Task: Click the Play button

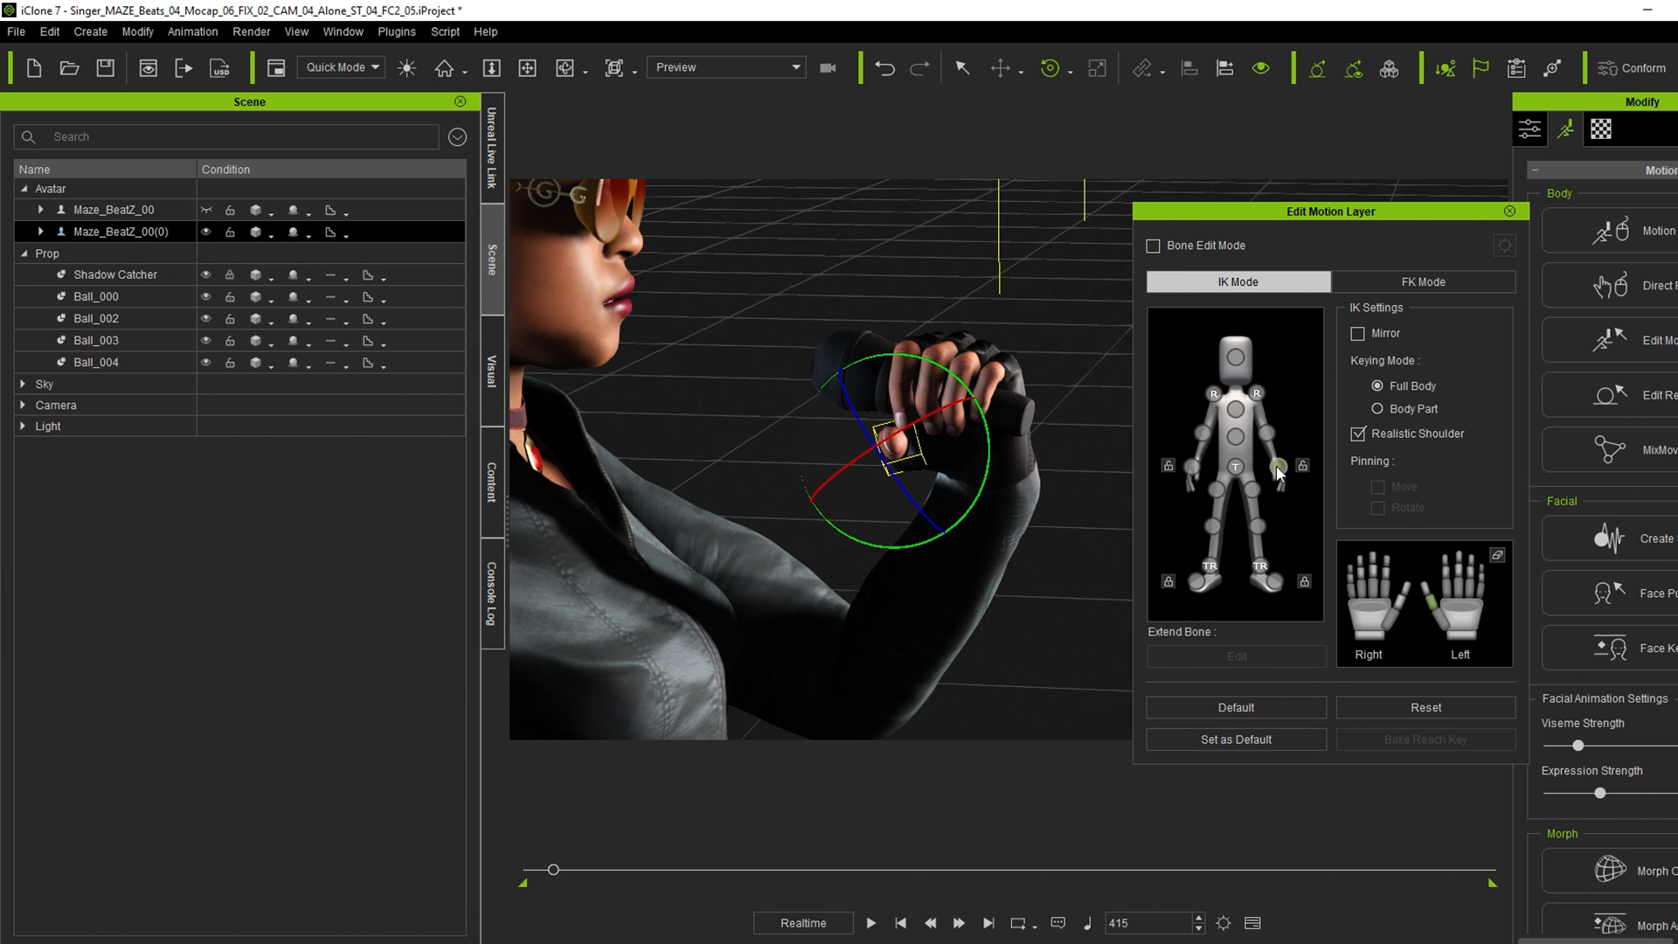Action: (870, 923)
